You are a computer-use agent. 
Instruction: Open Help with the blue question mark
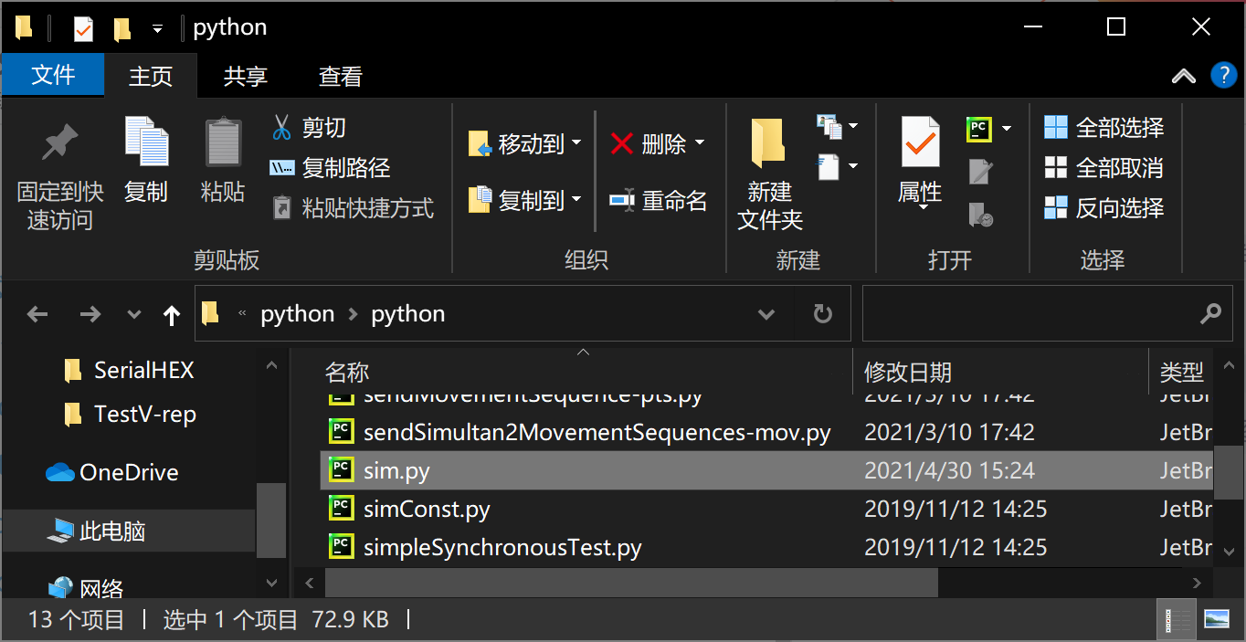(x=1223, y=76)
